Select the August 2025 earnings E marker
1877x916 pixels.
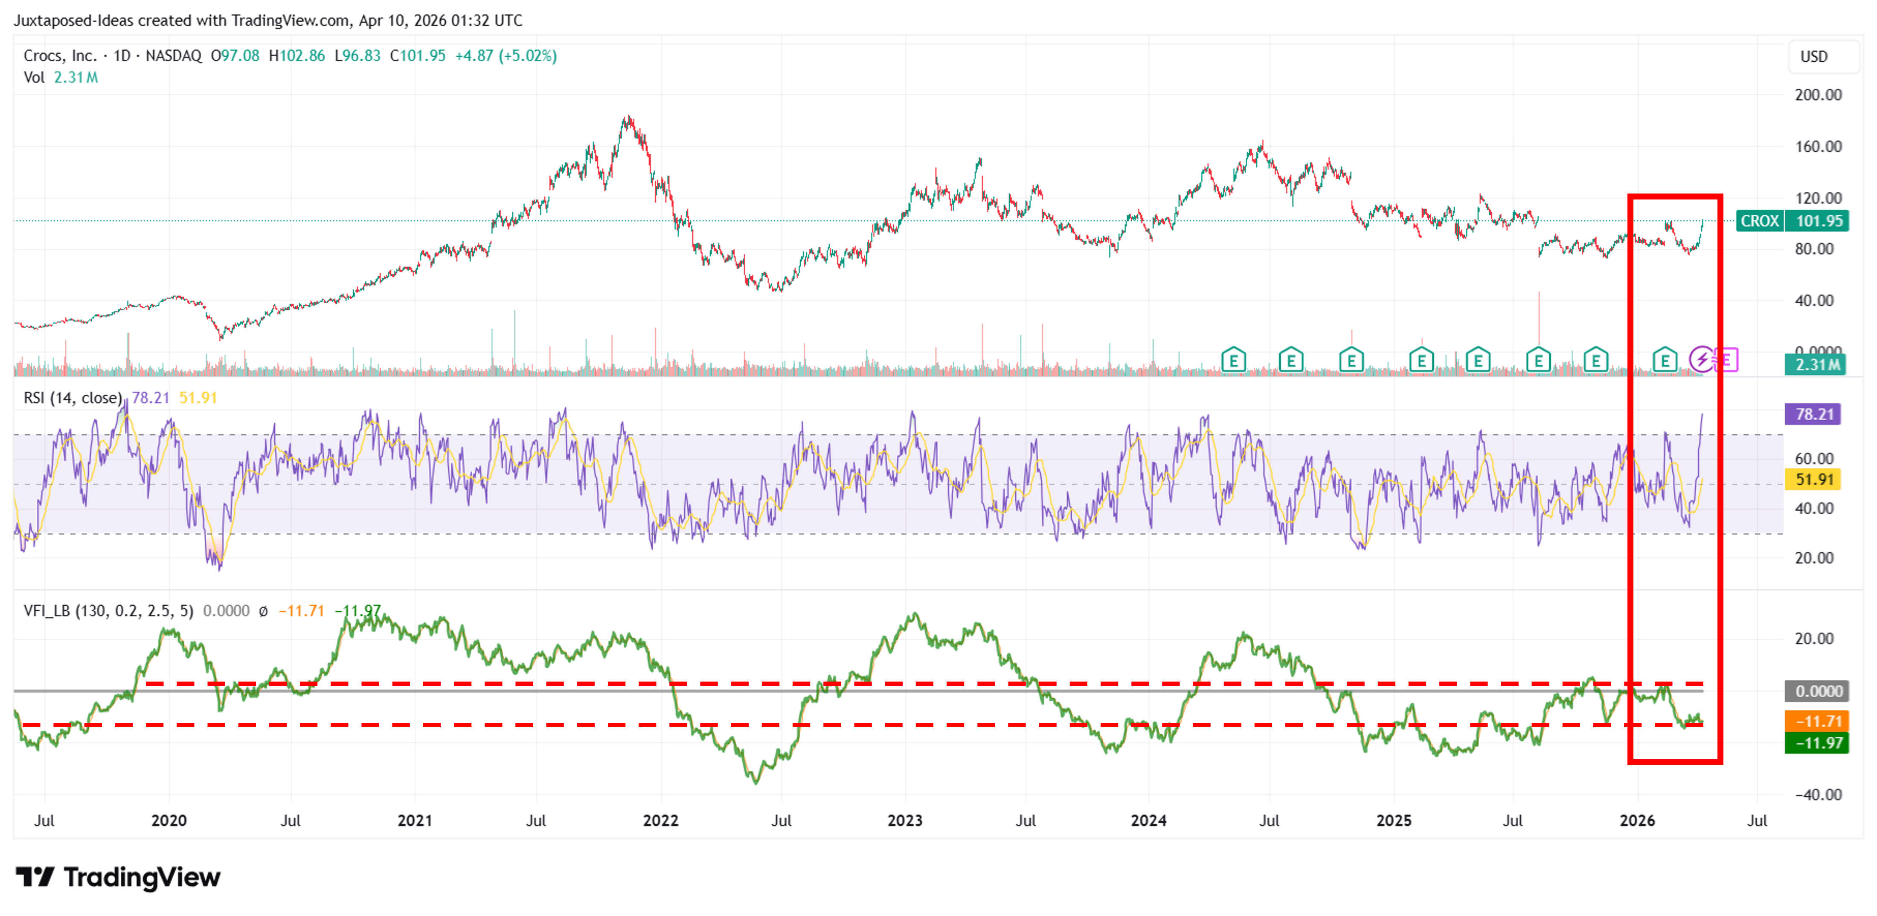1538,360
